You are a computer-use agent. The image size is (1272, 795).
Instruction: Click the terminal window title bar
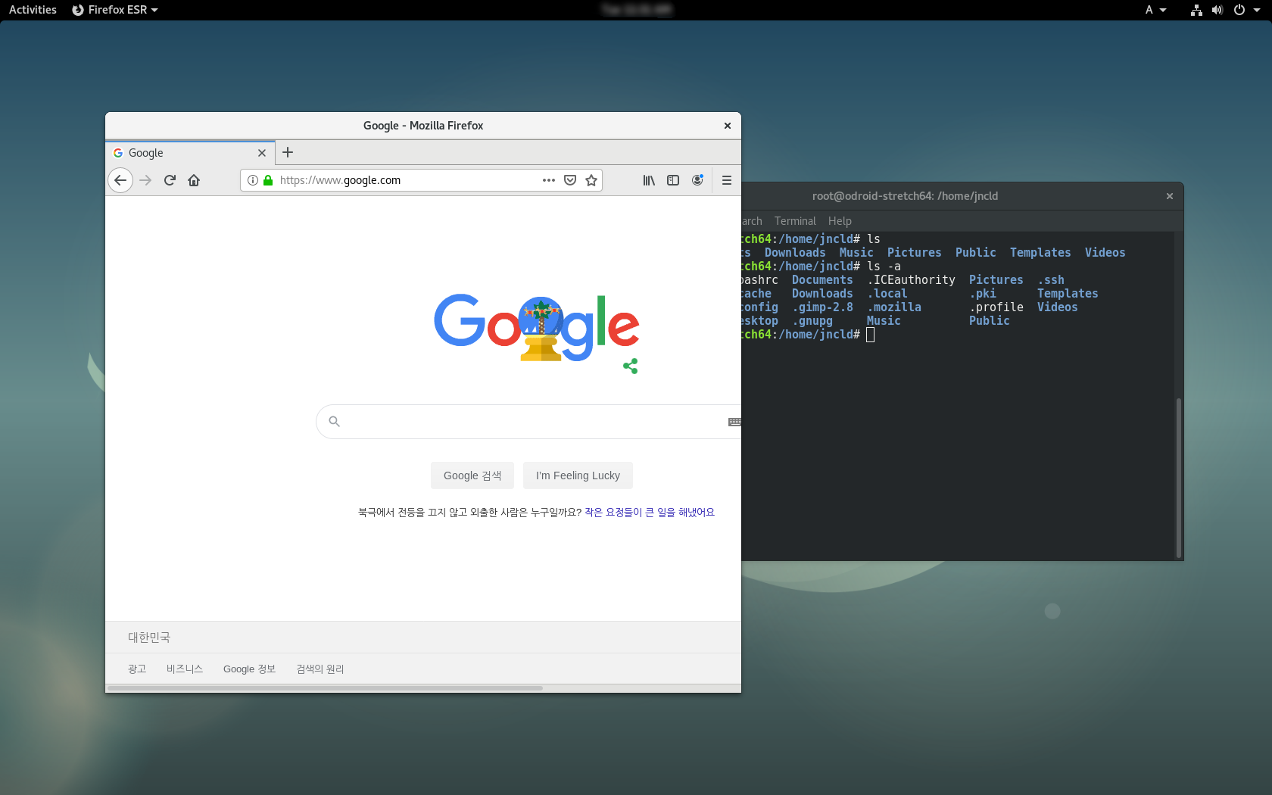(962, 196)
